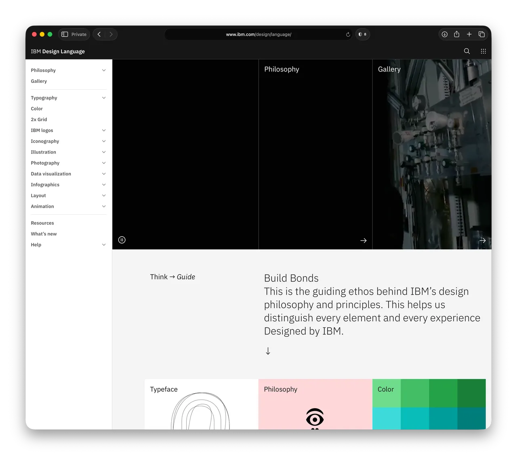517x455 pixels.
Task: Open Gallery in the sidebar
Action: click(39, 81)
